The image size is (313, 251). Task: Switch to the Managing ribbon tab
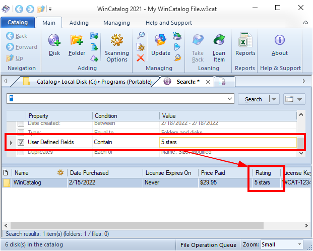tap(116, 23)
